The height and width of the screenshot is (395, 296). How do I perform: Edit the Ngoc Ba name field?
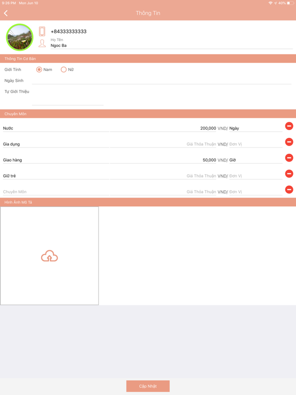(172, 46)
